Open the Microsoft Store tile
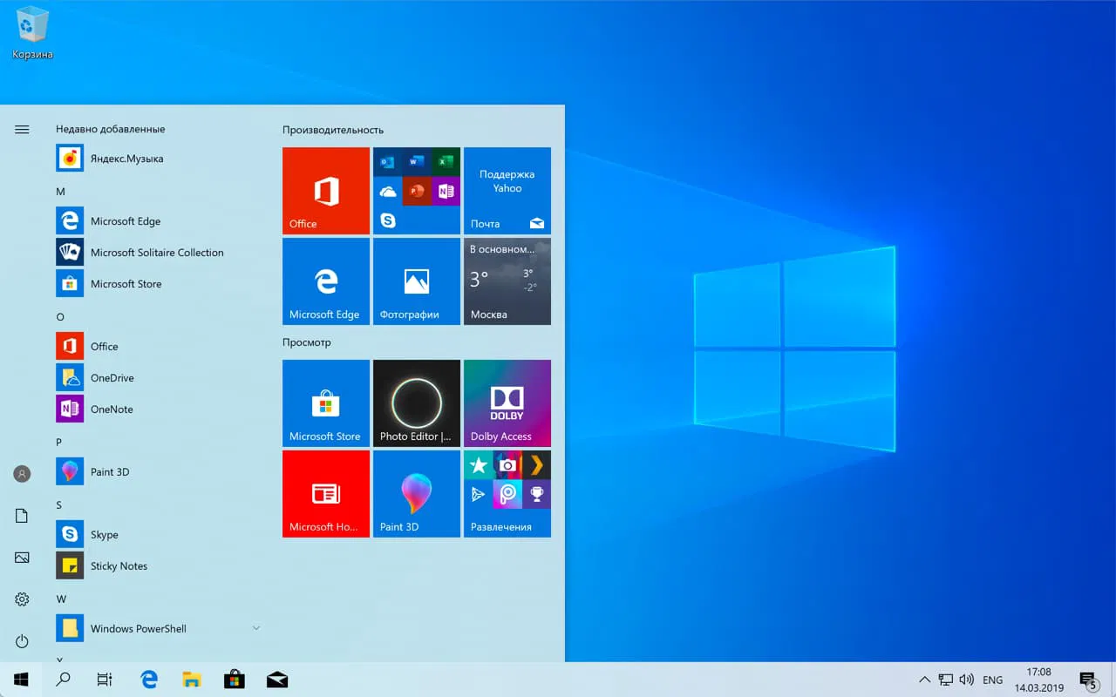1116x697 pixels. [x=325, y=403]
